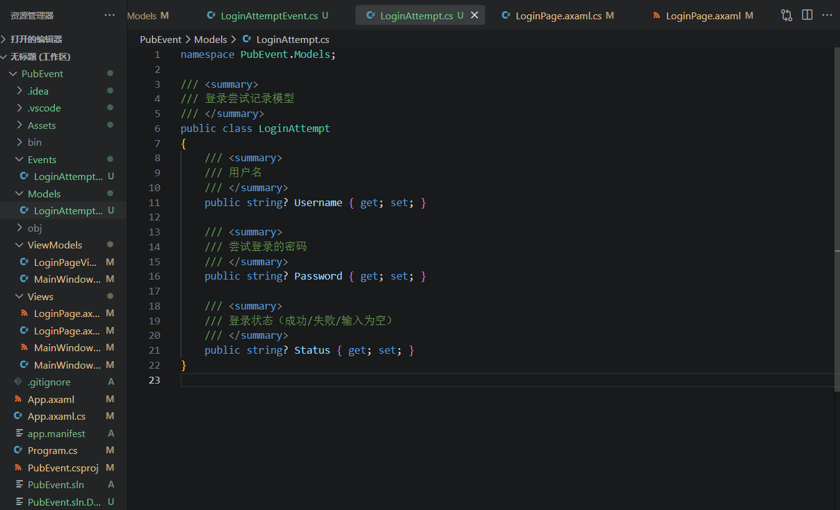Click Models in the breadcrumb path
Screen dimensions: 840x510
[x=210, y=39]
